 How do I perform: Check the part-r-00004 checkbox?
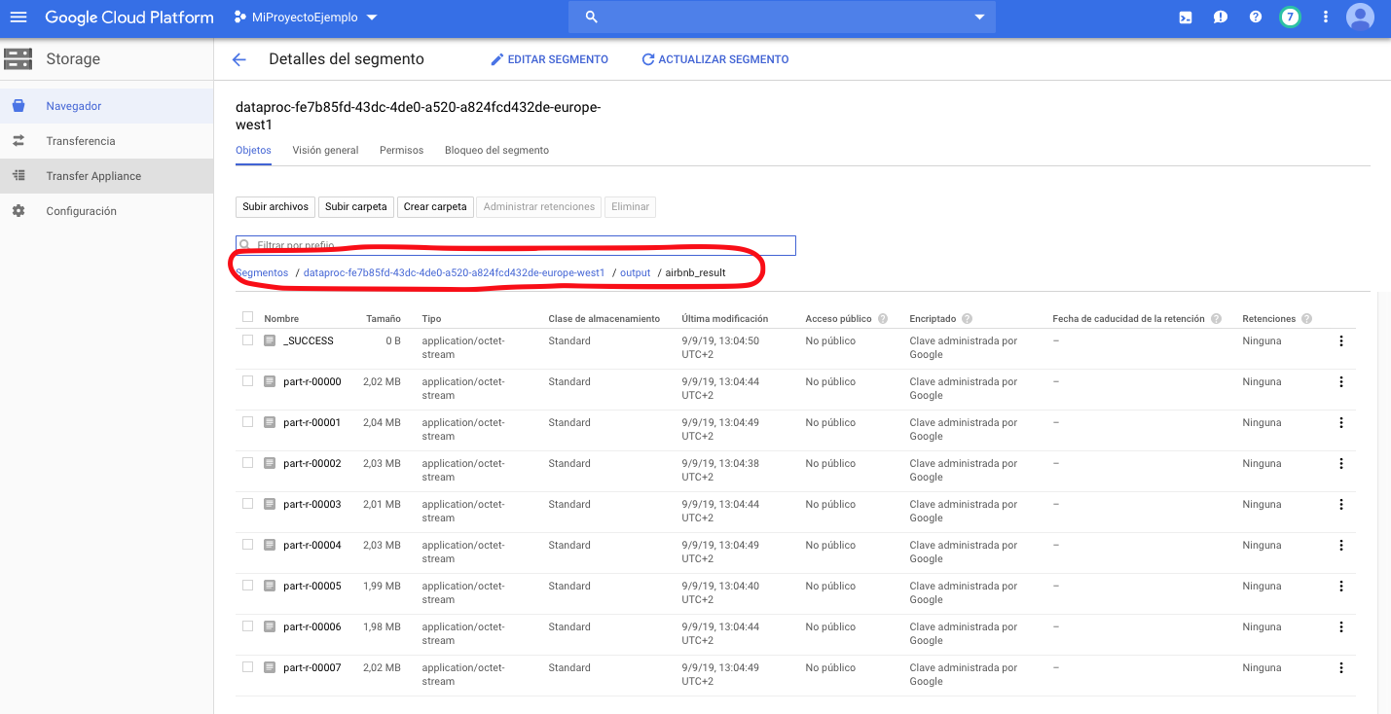click(247, 545)
